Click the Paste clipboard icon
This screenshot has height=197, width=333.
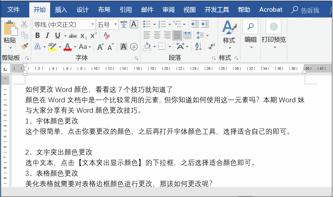[x=10, y=28]
